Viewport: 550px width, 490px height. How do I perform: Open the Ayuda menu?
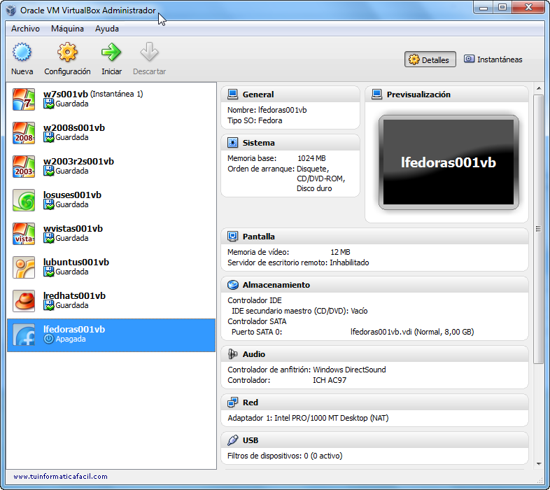point(107,29)
